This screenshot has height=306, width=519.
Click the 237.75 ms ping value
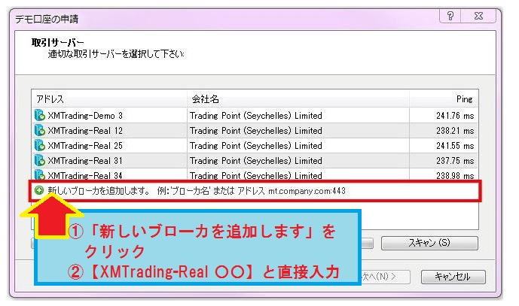pyautogui.click(x=455, y=161)
